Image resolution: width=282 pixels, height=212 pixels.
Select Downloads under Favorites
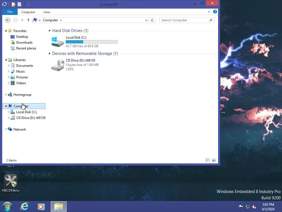[24, 42]
